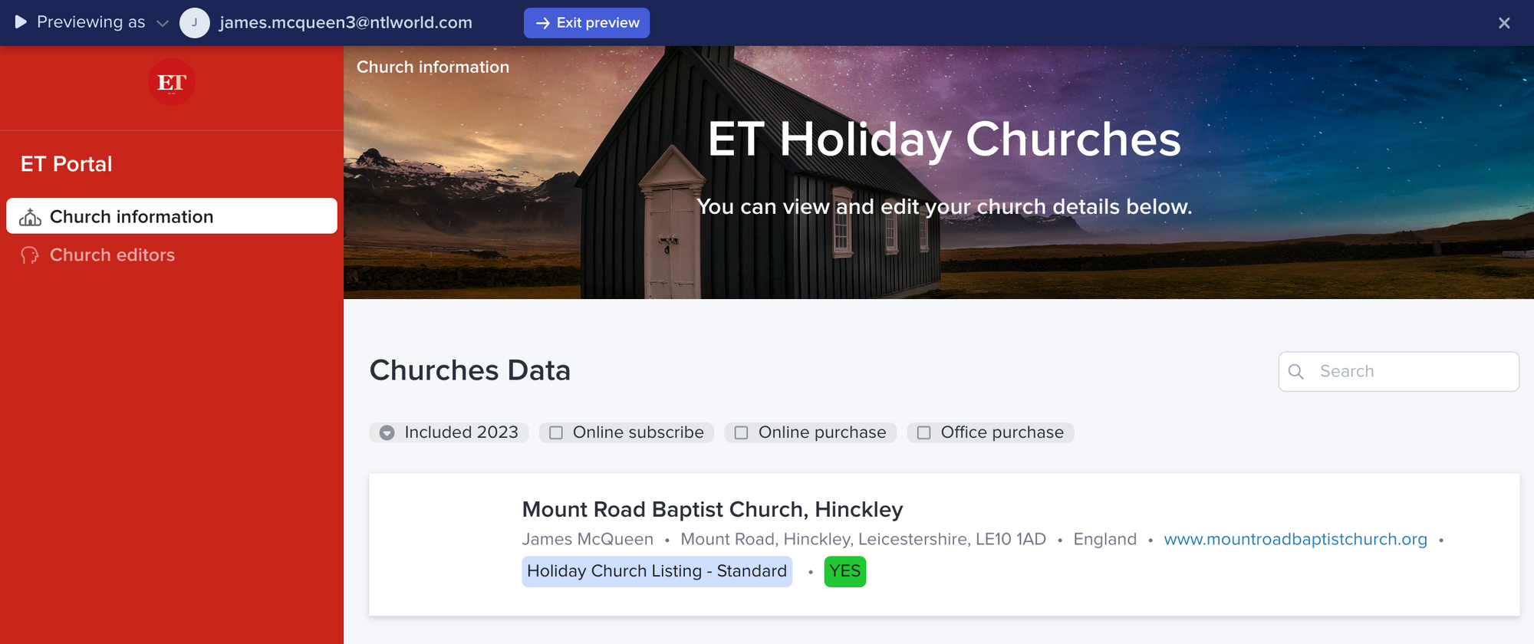Enable the Online purchase checkbox
The image size is (1534, 644).
pyautogui.click(x=742, y=433)
